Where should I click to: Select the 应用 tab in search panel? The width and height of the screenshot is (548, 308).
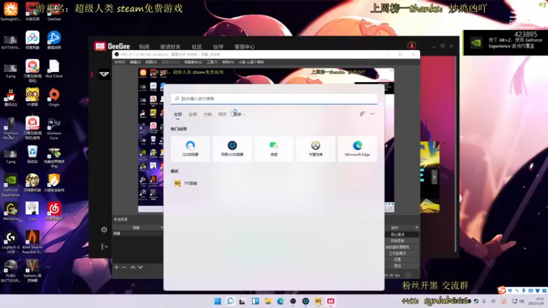pos(192,114)
